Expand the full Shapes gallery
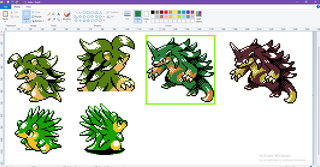This screenshot has width=320, height=167. (104, 21)
